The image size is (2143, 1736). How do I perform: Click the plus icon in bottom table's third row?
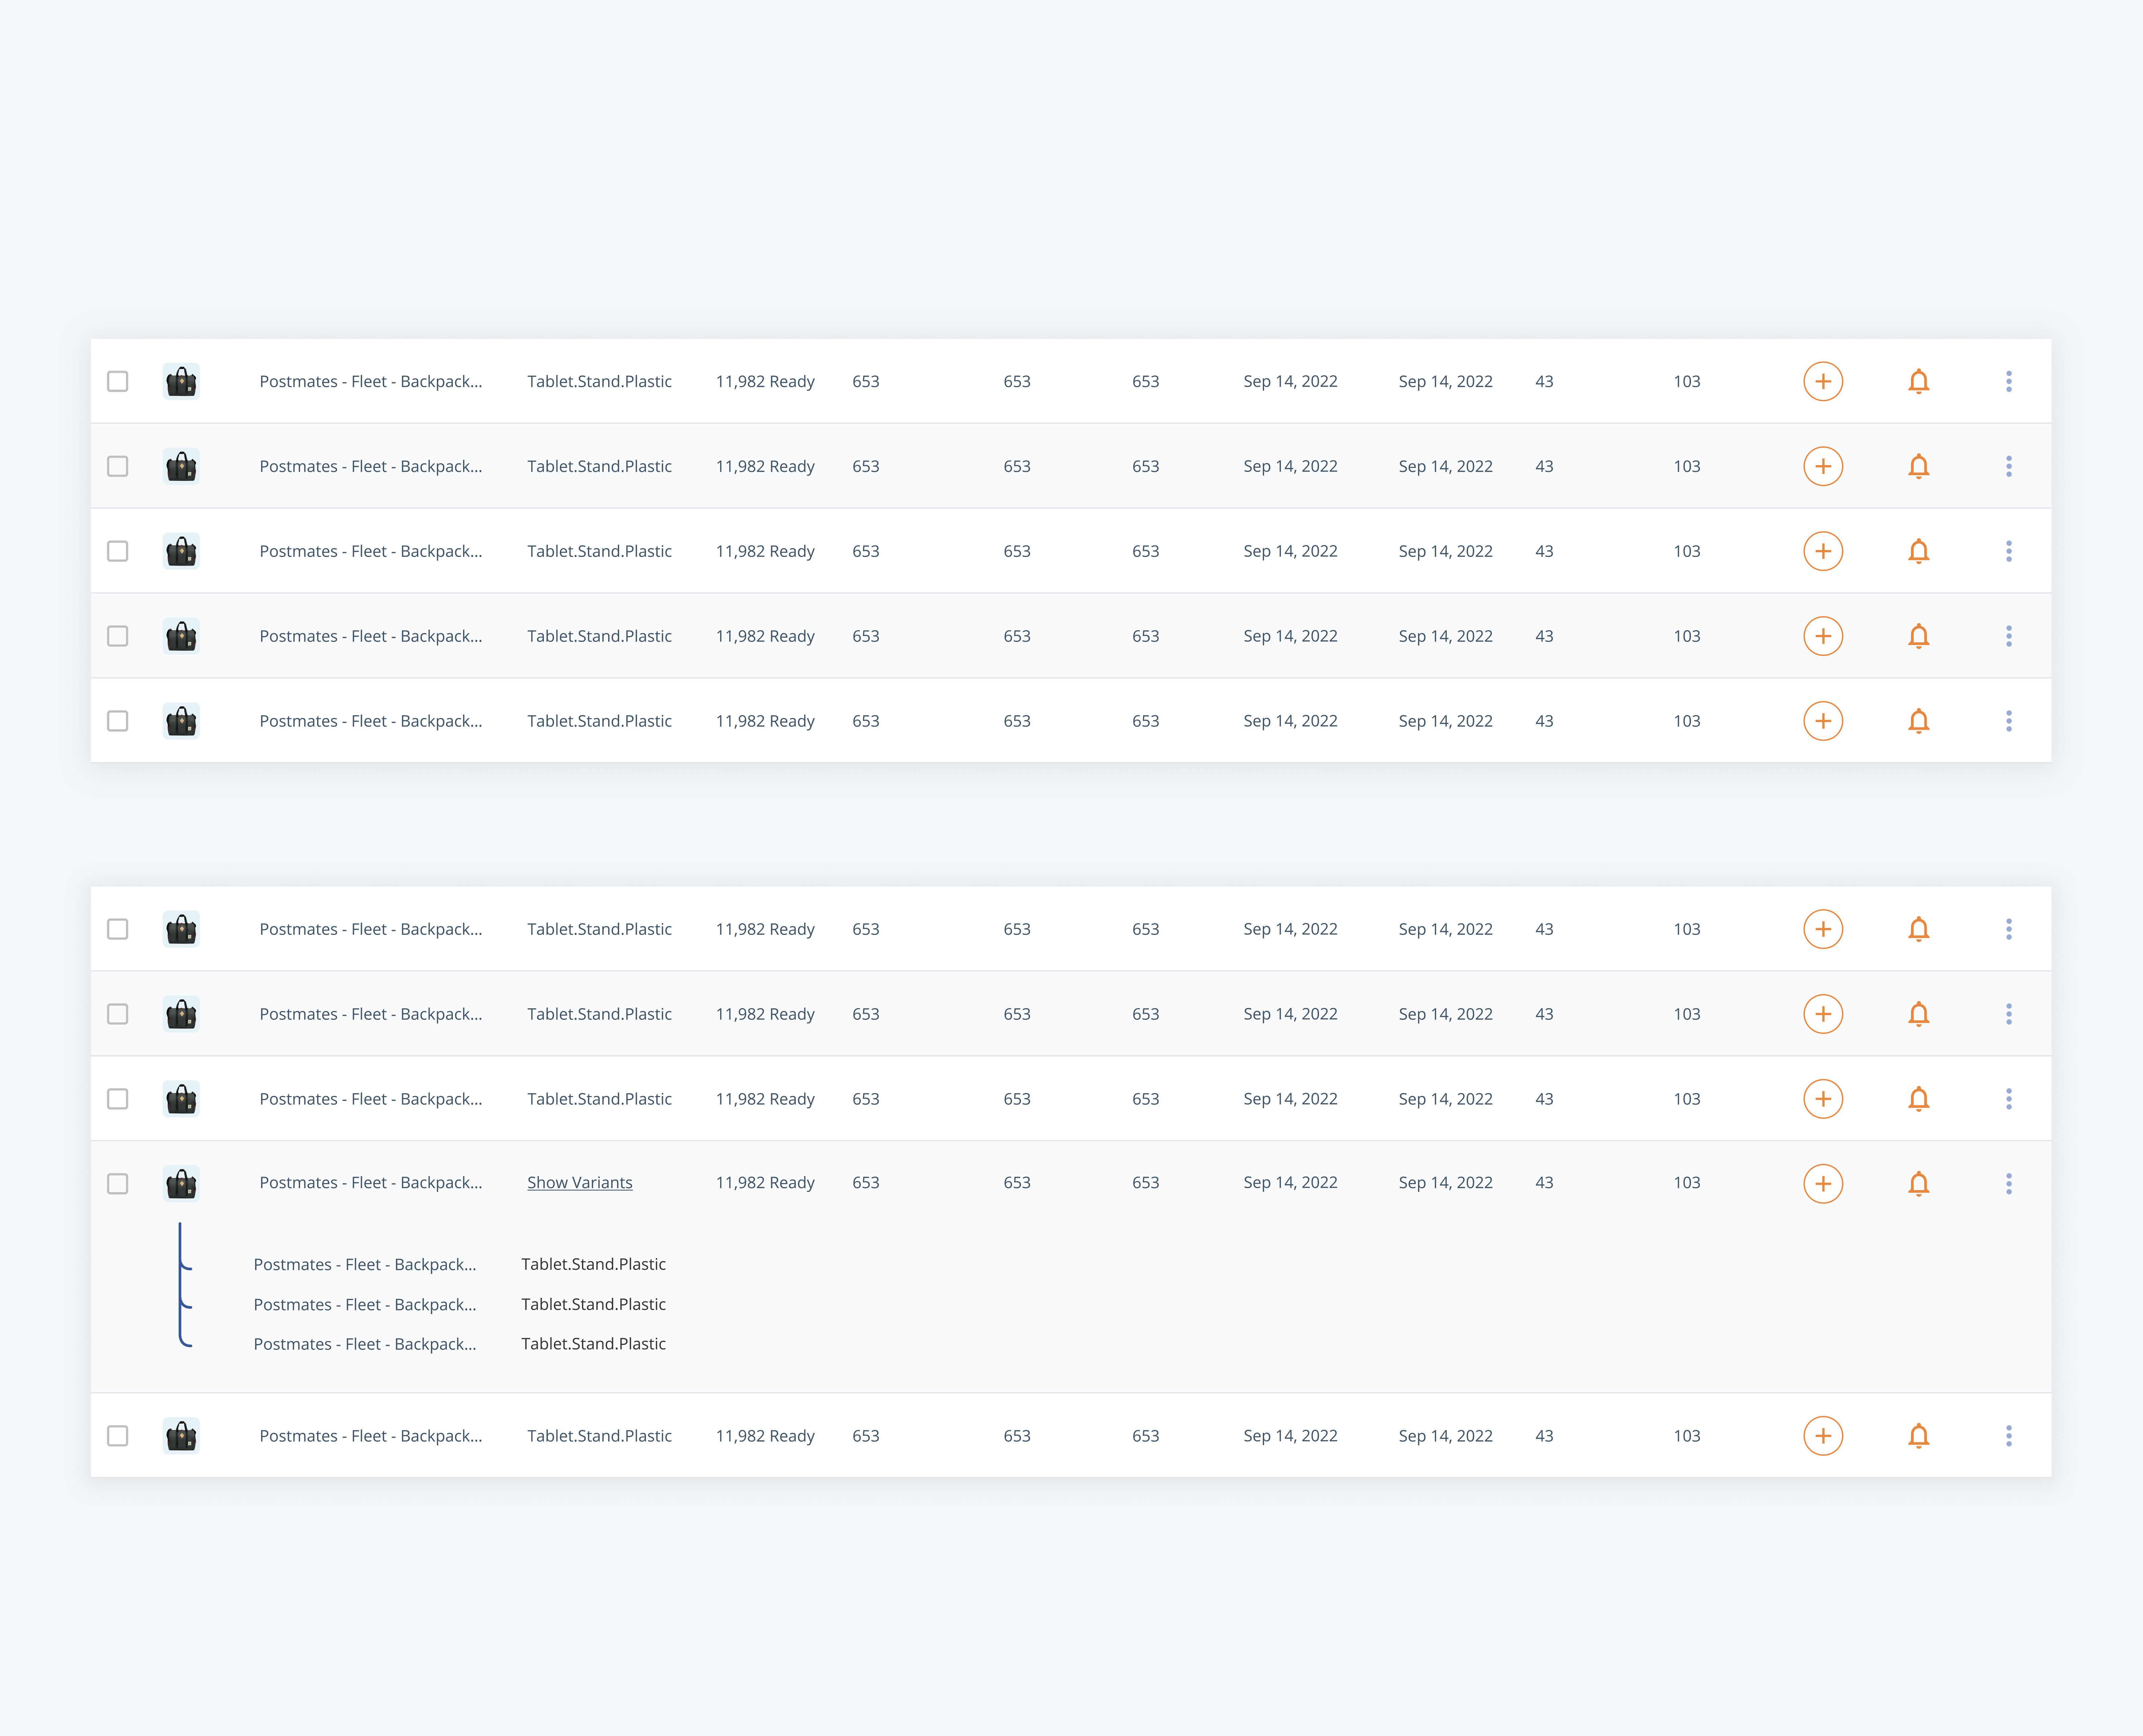tap(1823, 1099)
